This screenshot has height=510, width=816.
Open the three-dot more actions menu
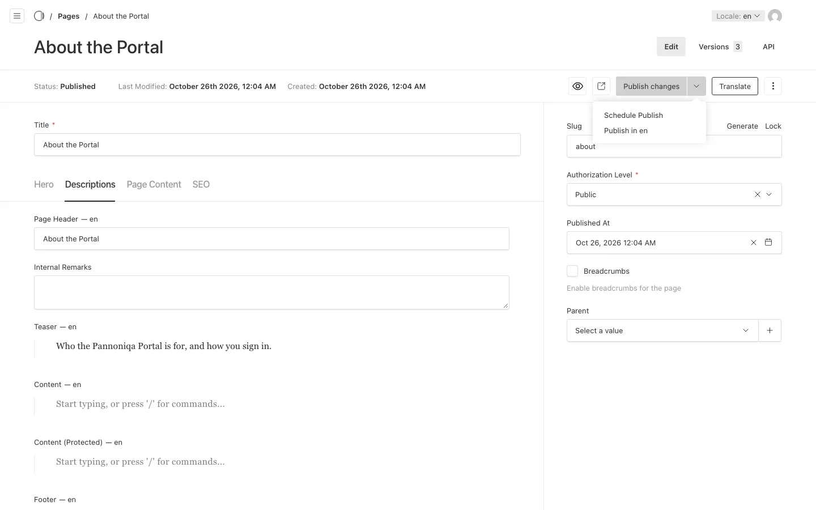[773, 86]
